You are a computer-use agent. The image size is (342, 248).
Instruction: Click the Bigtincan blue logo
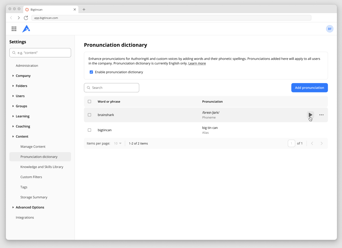[x=26, y=29]
